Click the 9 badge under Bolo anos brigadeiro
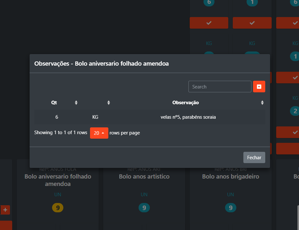Image resolution: width=299 pixels, height=230 pixels. [x=231, y=208]
